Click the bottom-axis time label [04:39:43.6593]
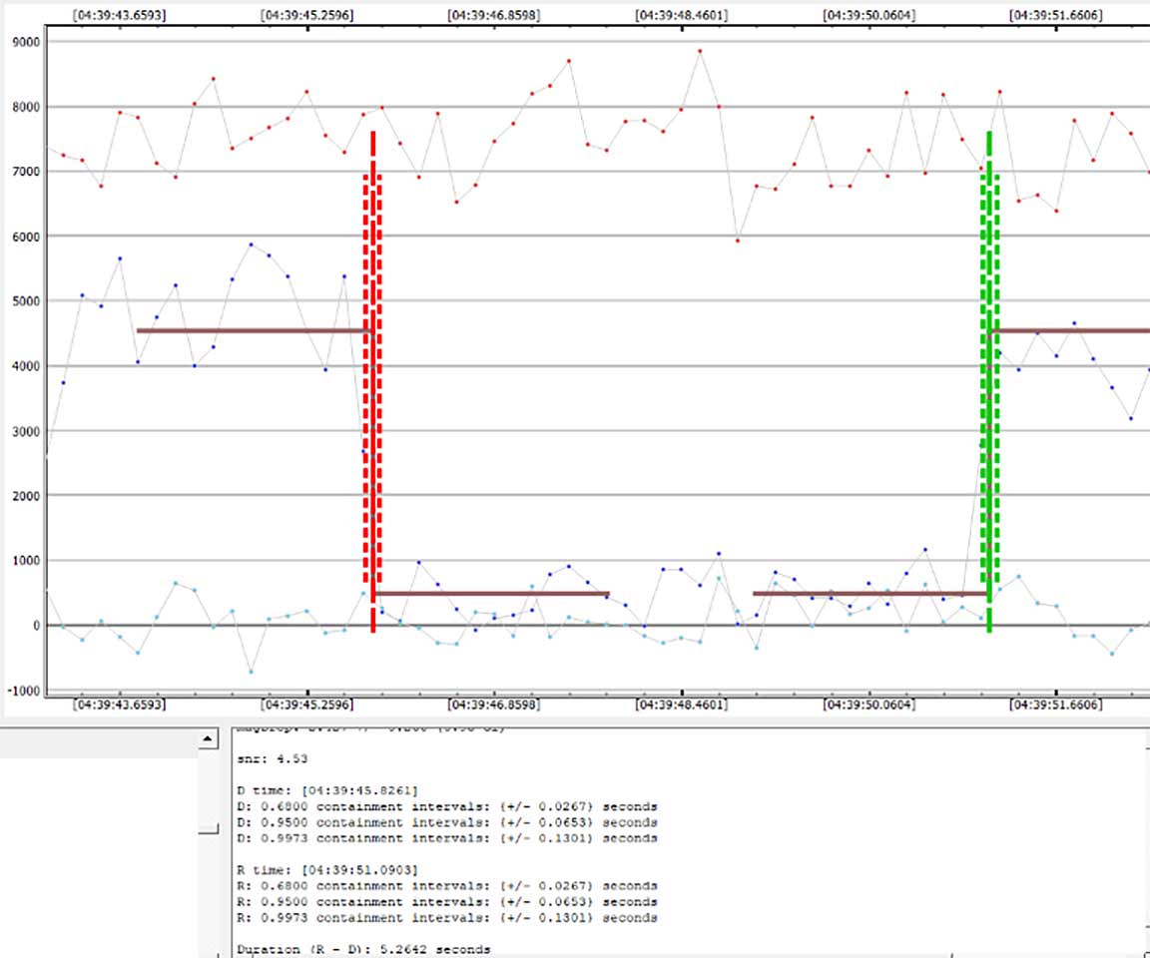 click(120, 705)
